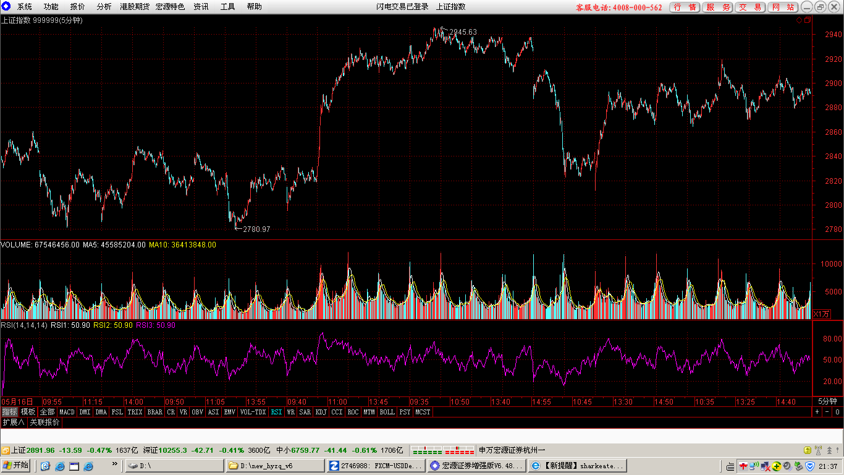Switch to the TRIX indicator
The height and width of the screenshot is (475, 844).
(135, 412)
